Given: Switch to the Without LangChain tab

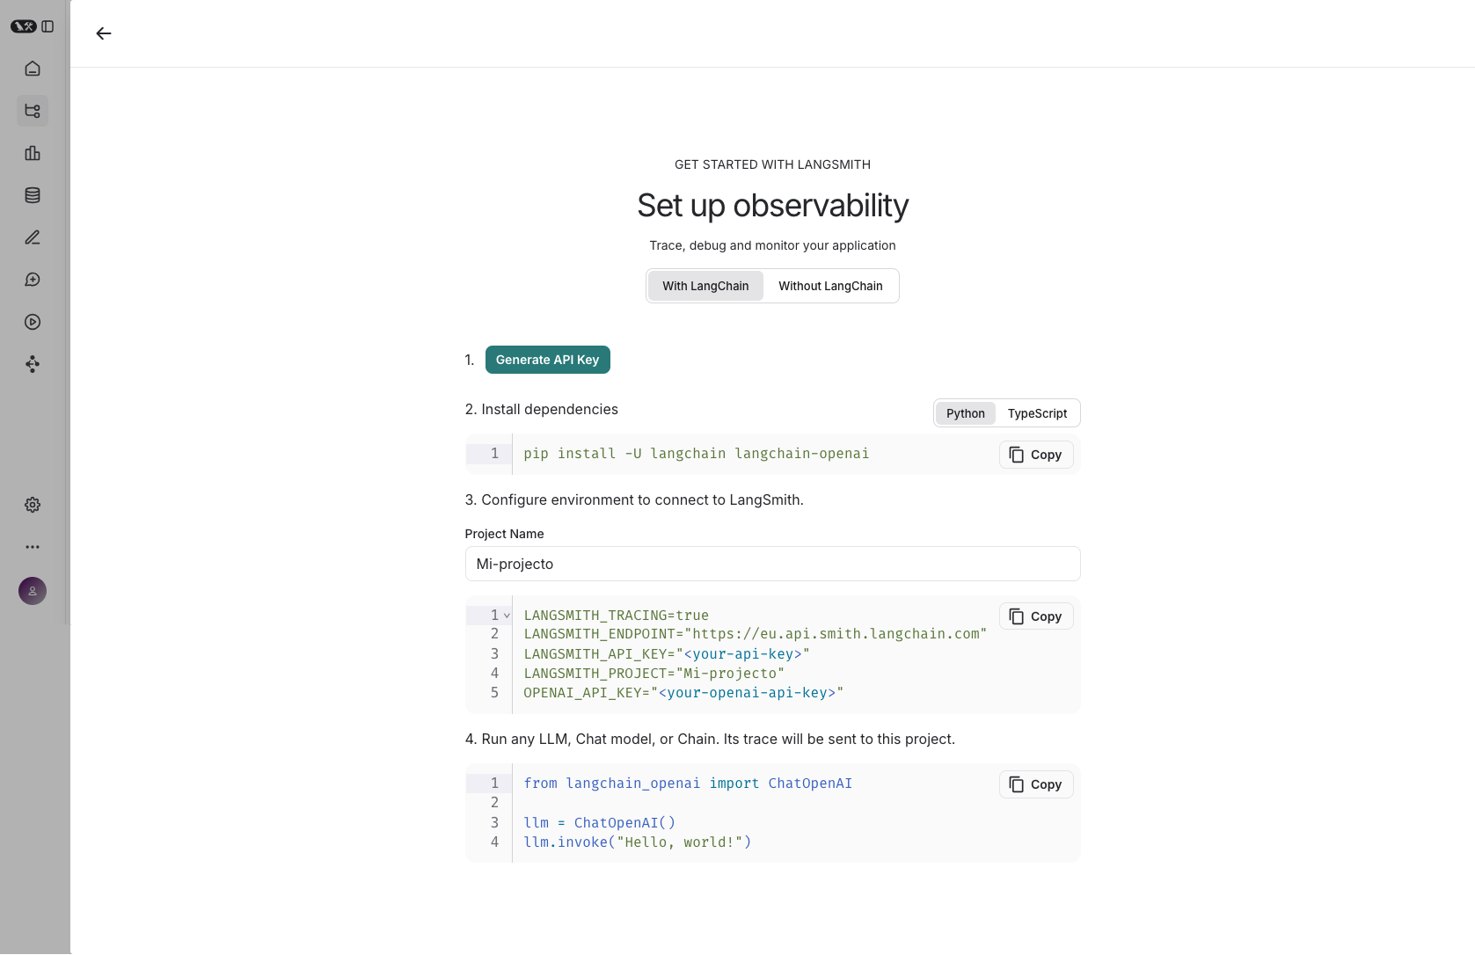Looking at the screenshot, I should point(830,286).
